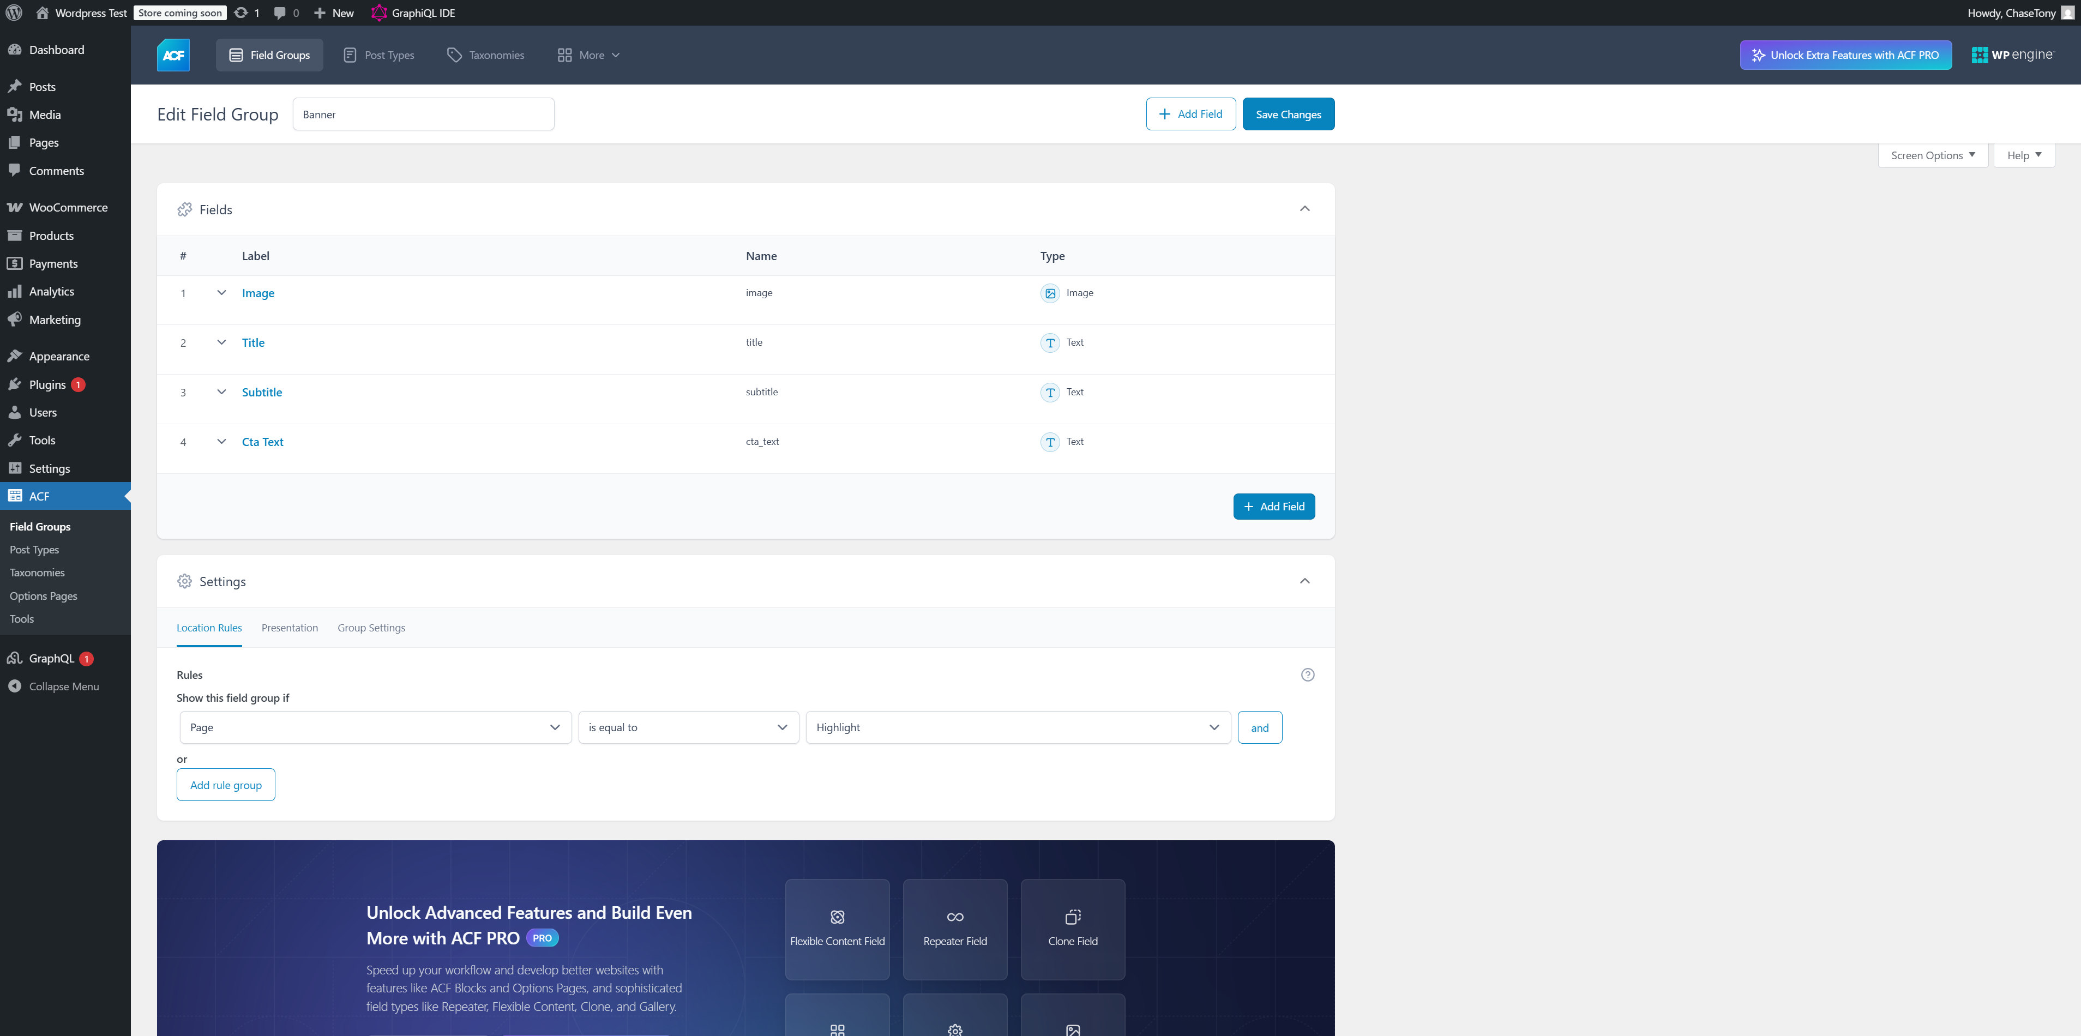Open the Page rule parameter dropdown
This screenshot has width=2081, height=1036.
click(375, 727)
